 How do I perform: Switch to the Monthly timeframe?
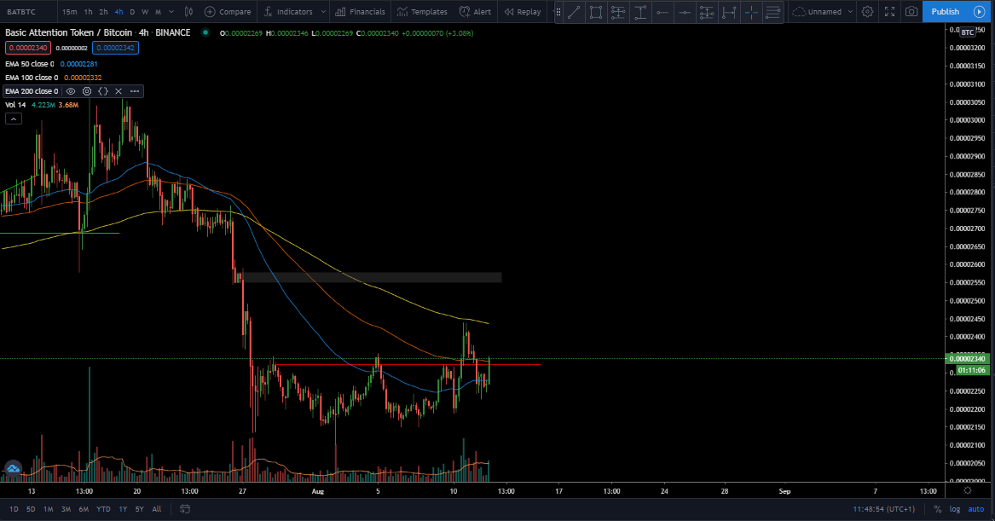click(158, 11)
